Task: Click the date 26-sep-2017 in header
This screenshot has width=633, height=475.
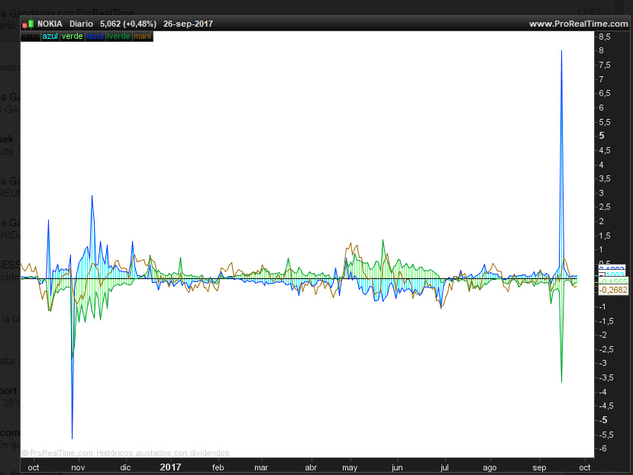Action: coord(188,24)
